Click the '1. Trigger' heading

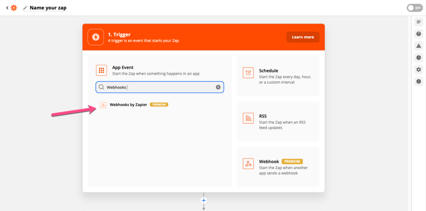coord(119,35)
